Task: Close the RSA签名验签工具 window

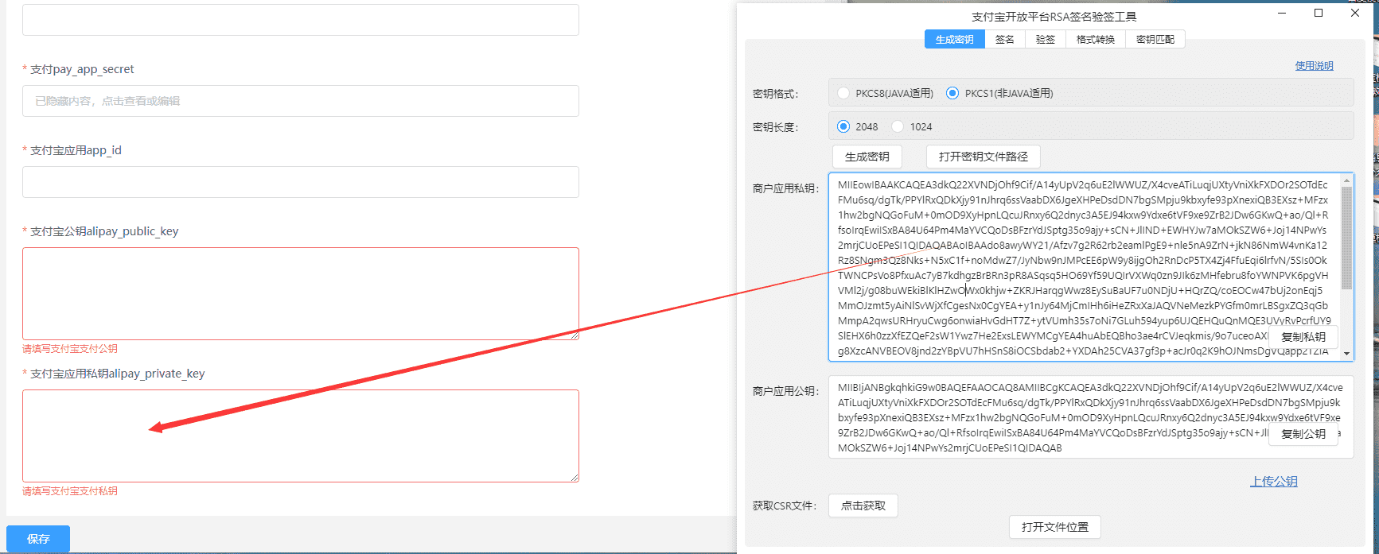Action: pyautogui.click(x=1355, y=13)
